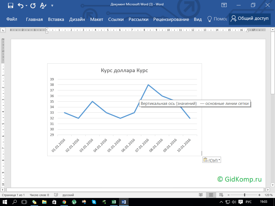Open the spelling check icon in the title bar
Image resolution: width=275 pixels, height=206 pixels.
[x=43, y=5]
